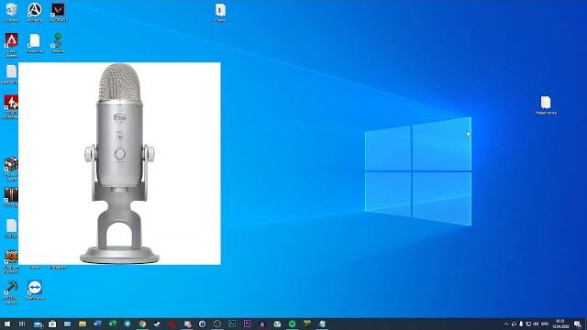Viewport: 587px width, 330px height.
Task: Select the Apex Legends desktop shortcut
Action: [11, 45]
